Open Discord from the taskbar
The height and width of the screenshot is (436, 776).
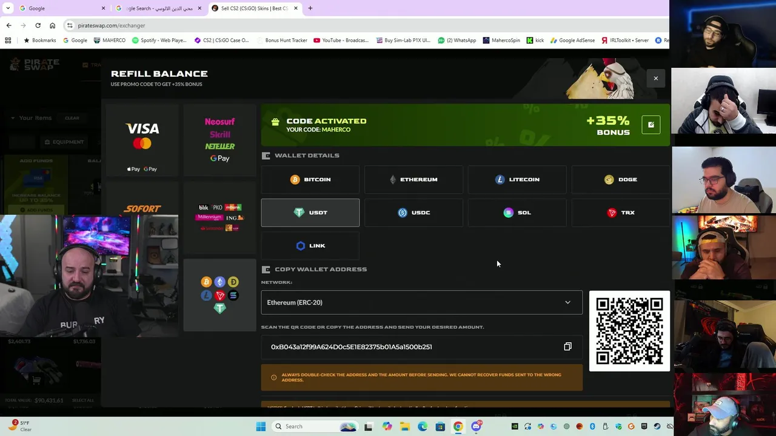pyautogui.click(x=477, y=426)
